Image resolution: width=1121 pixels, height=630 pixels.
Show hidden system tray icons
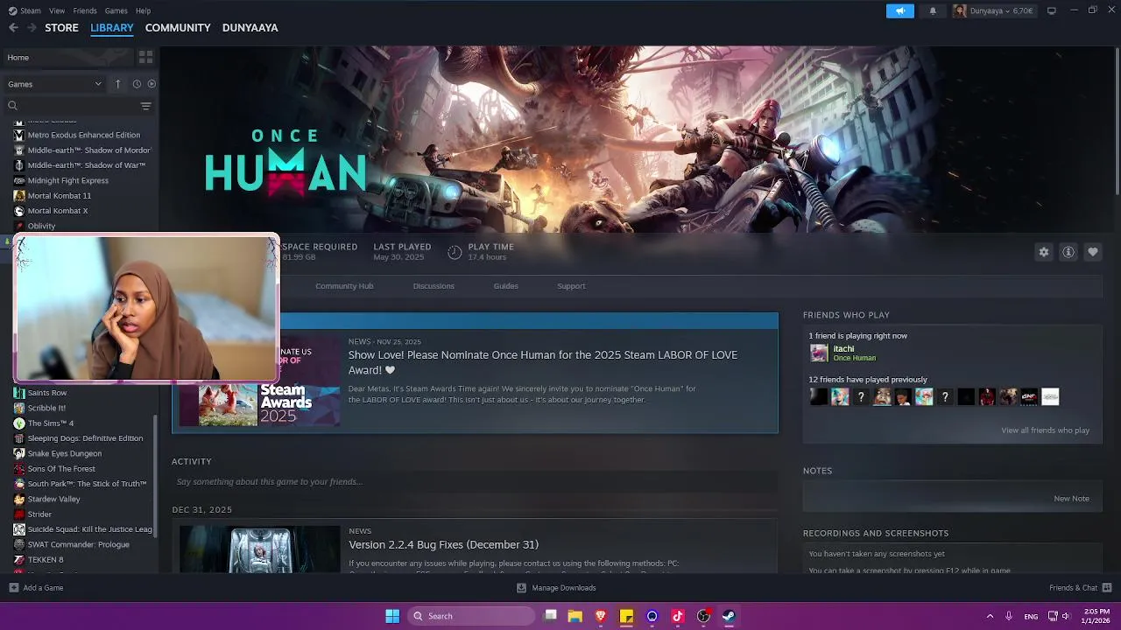[990, 616]
